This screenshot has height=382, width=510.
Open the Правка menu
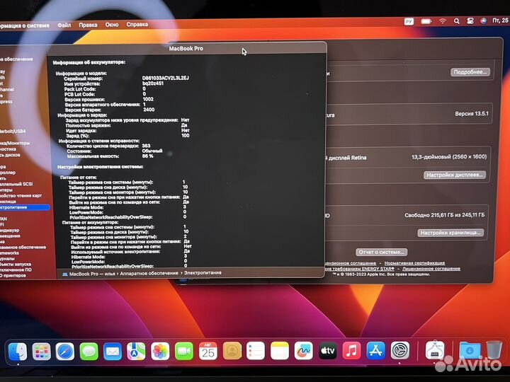point(88,25)
